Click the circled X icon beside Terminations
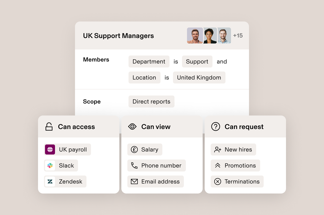Image resolution: width=324 pixels, height=215 pixels. coord(217,181)
